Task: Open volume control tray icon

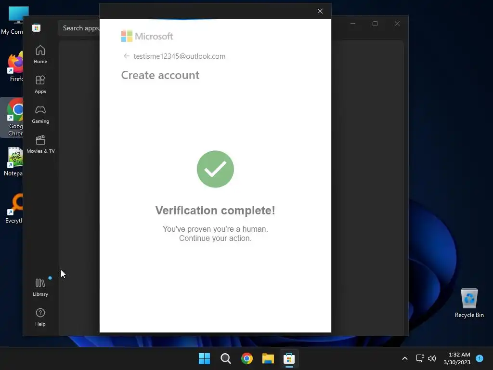Action: 432,358
